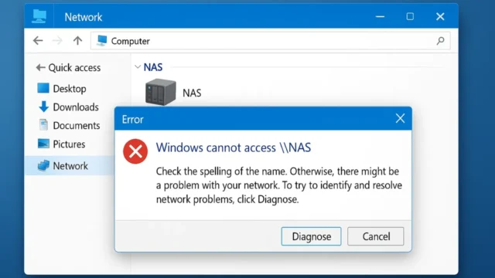This screenshot has width=495, height=278.
Task: Click the Desktop folder icon in sidebar
Action: [43, 88]
